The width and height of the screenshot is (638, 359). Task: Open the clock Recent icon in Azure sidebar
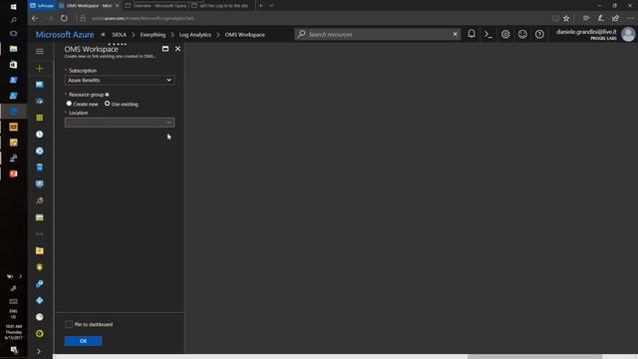pyautogui.click(x=40, y=135)
